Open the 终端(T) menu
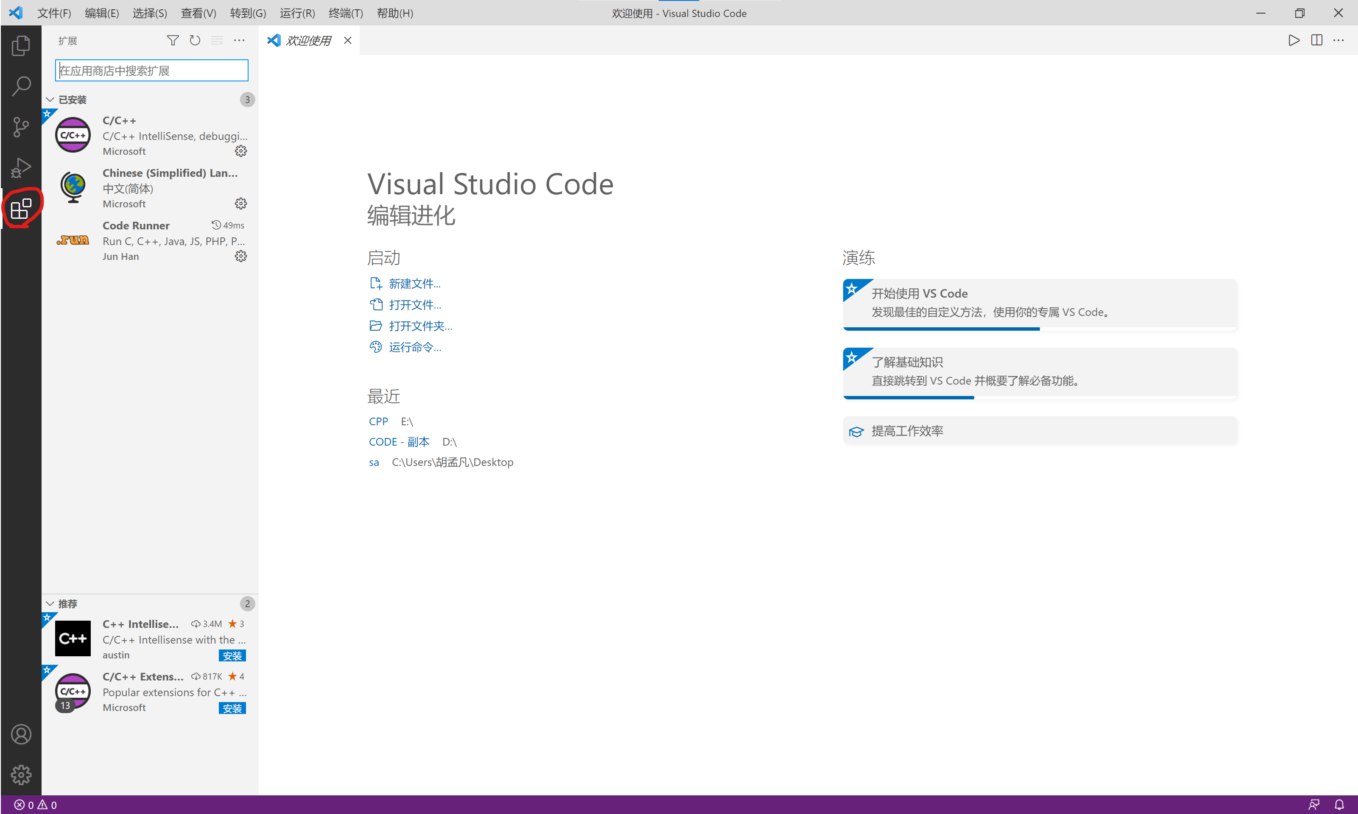This screenshot has height=814, width=1358. point(345,13)
